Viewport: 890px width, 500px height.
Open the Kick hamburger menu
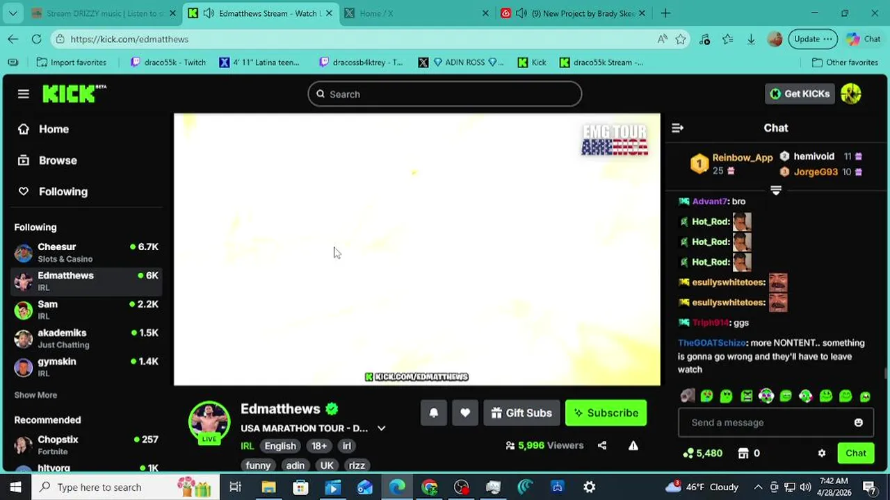24,94
